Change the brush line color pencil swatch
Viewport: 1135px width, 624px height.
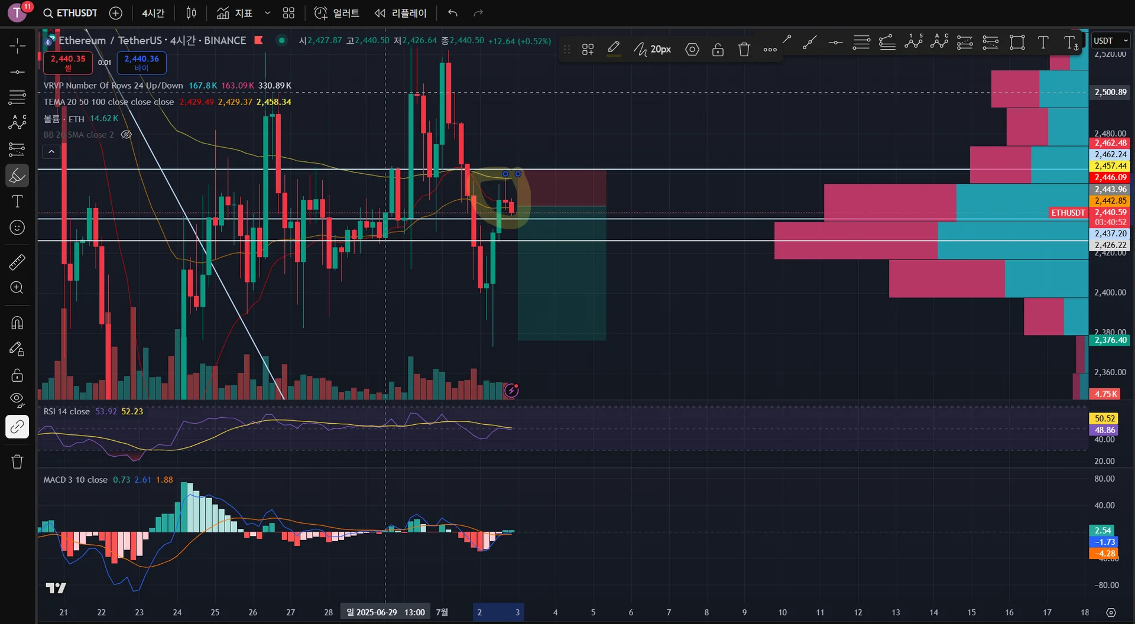(x=614, y=50)
